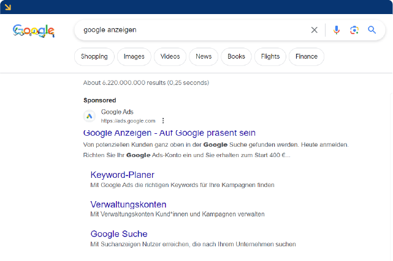
Task: Open 'Google Anzeigen - Auf Google präsent sein' link
Action: click(x=169, y=133)
